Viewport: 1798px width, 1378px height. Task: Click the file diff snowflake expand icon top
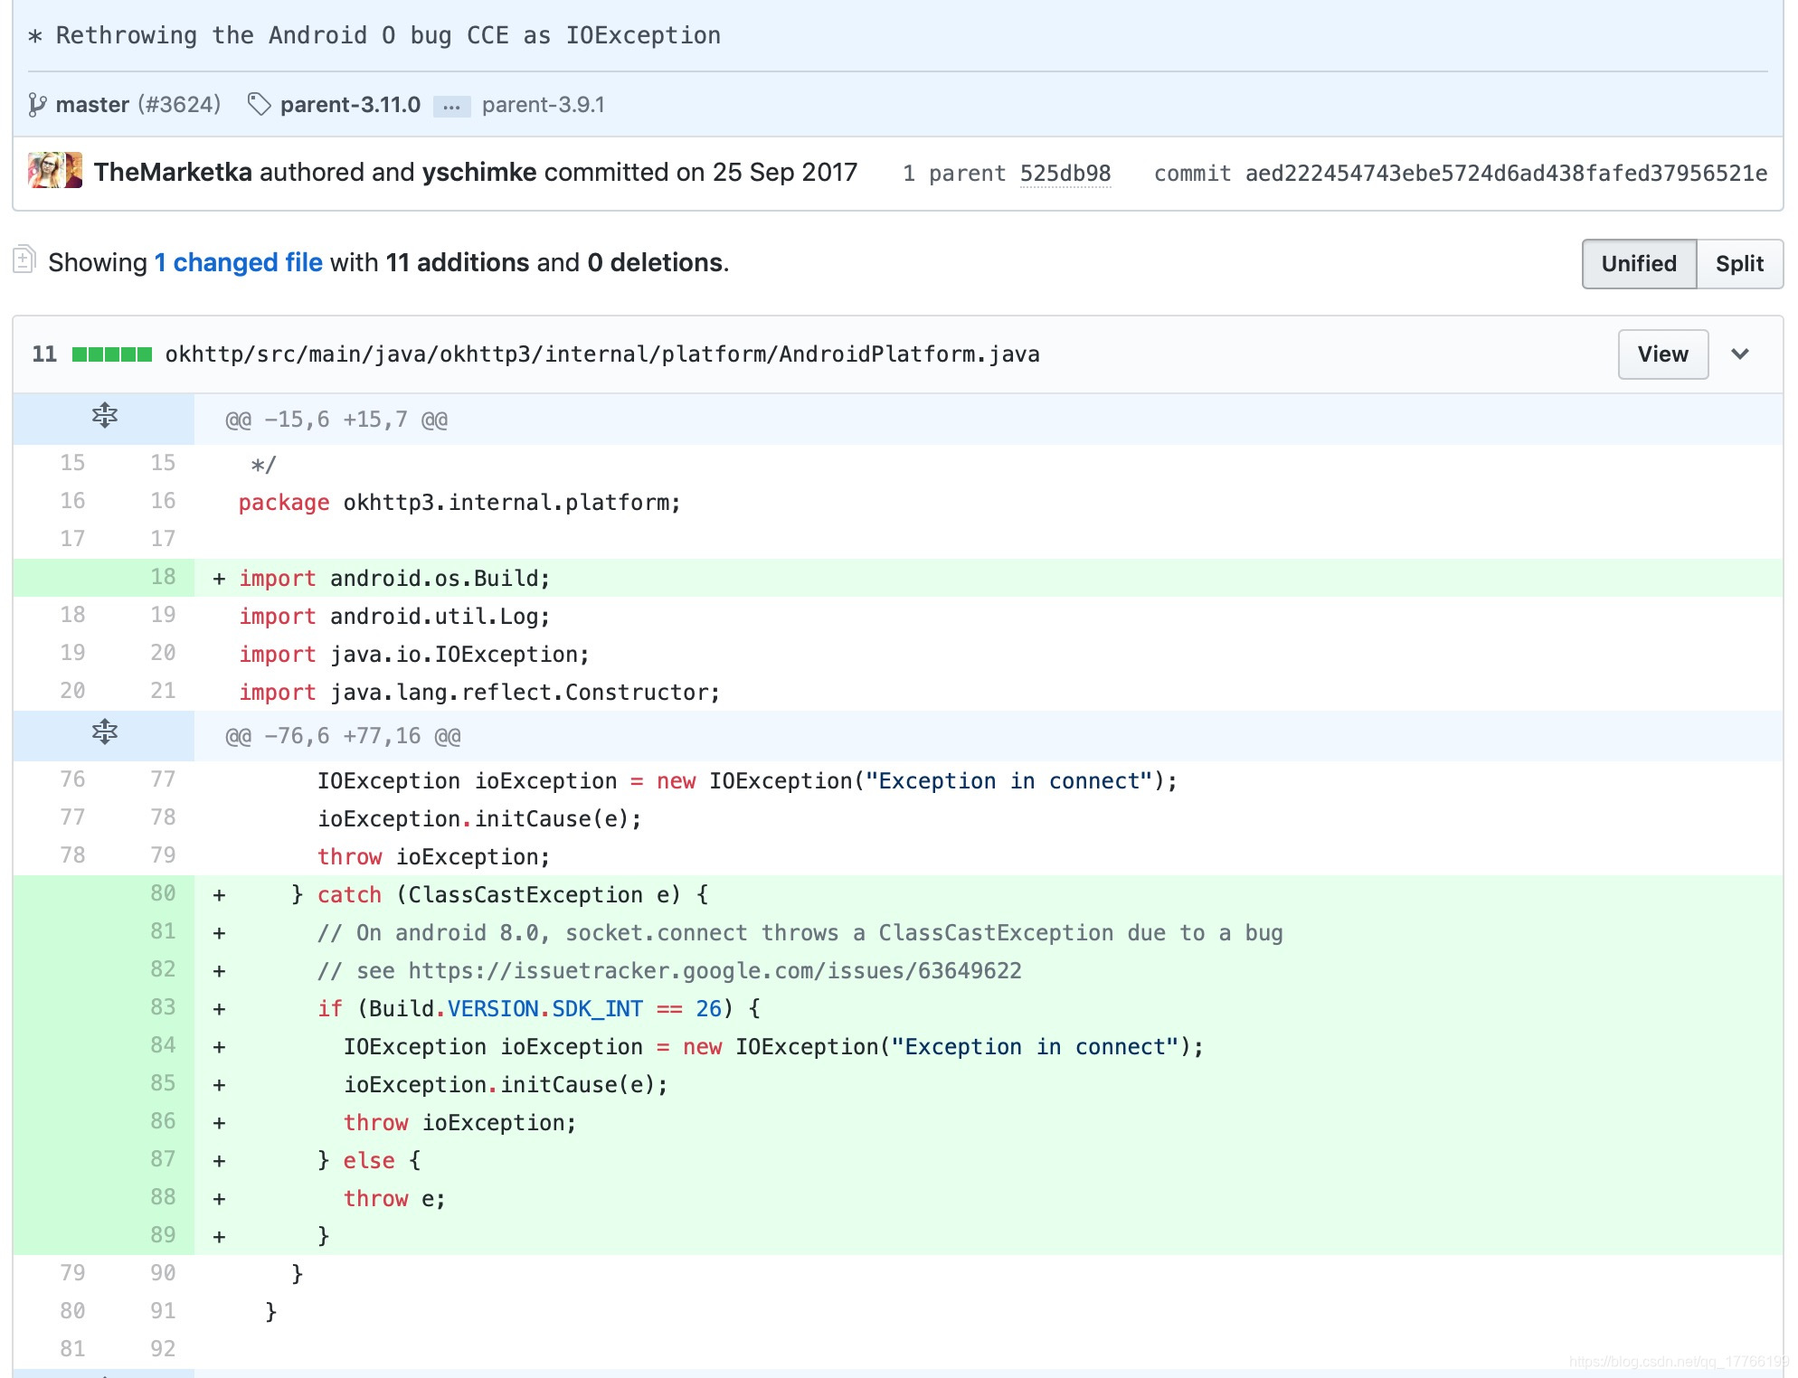[103, 417]
